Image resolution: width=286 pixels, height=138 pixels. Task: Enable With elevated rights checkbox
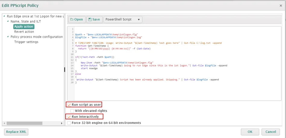72,111
